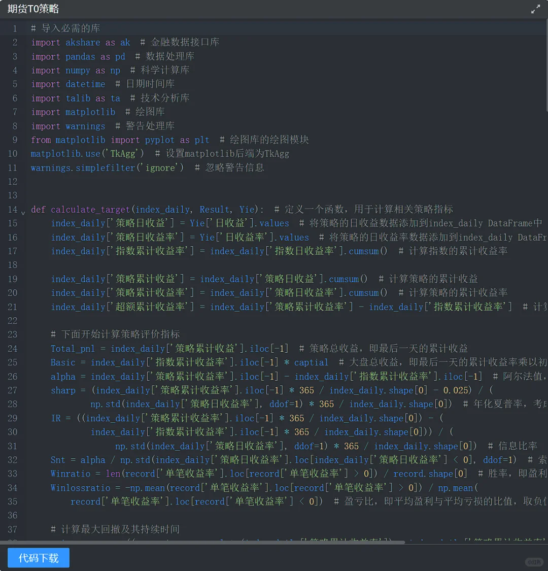548x571 pixels.
Task: Click the 小红书 watermark badge
Action: (x=533, y=562)
